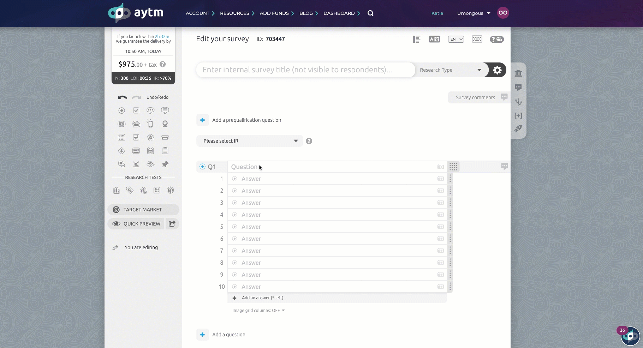Select the checkbox question type icon
Image resolution: width=643 pixels, height=348 pixels.
136,110
